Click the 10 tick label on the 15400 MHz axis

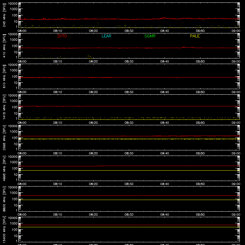point(16,236)
